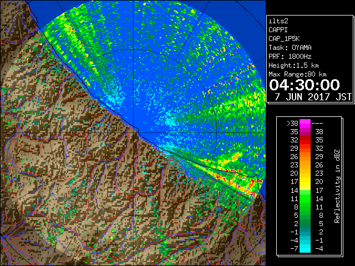
Task: Select the 'Task: OYAMA' line
Action: [290, 48]
